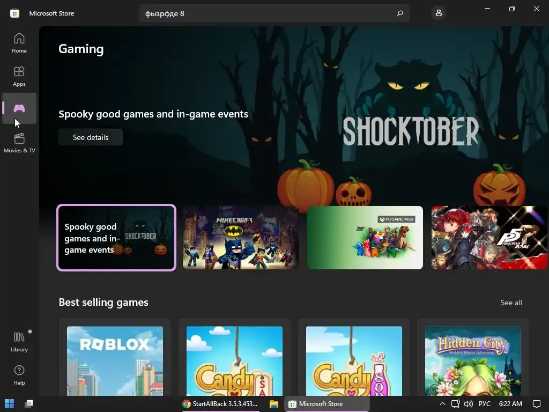Open the notification center icon

(x=536, y=404)
